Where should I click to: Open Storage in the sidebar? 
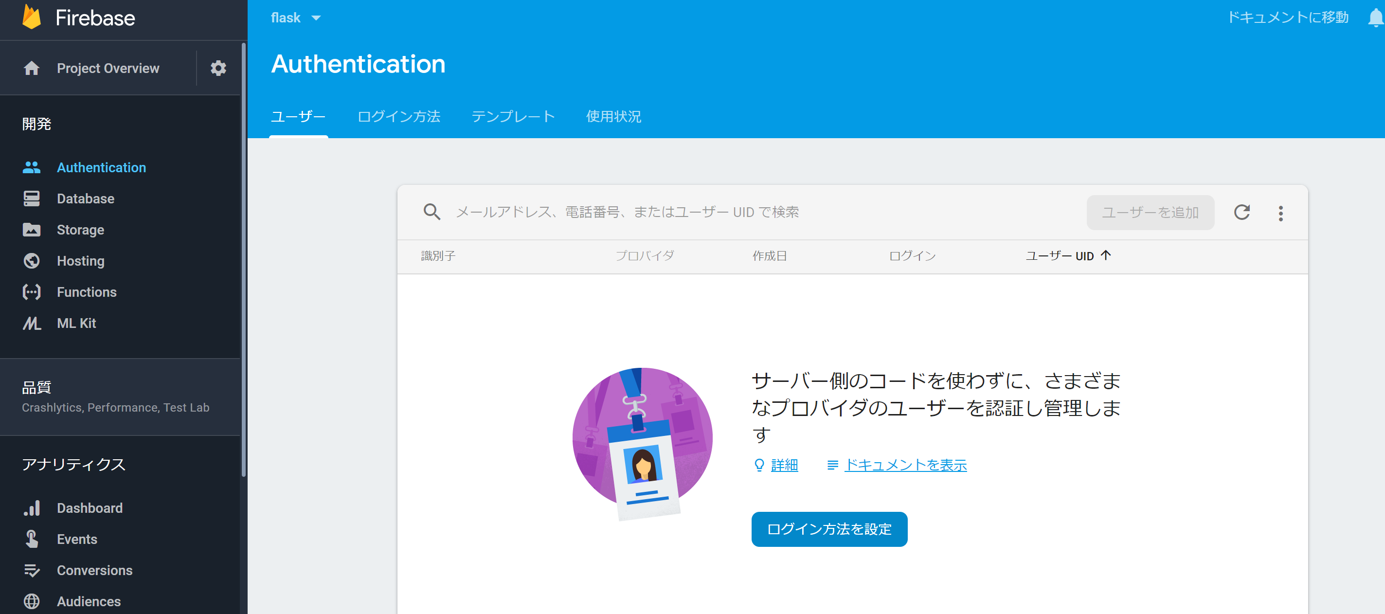80,230
